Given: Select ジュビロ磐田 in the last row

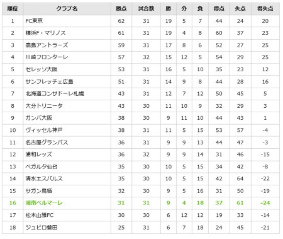Looking at the screenshot, I should 42,227.
